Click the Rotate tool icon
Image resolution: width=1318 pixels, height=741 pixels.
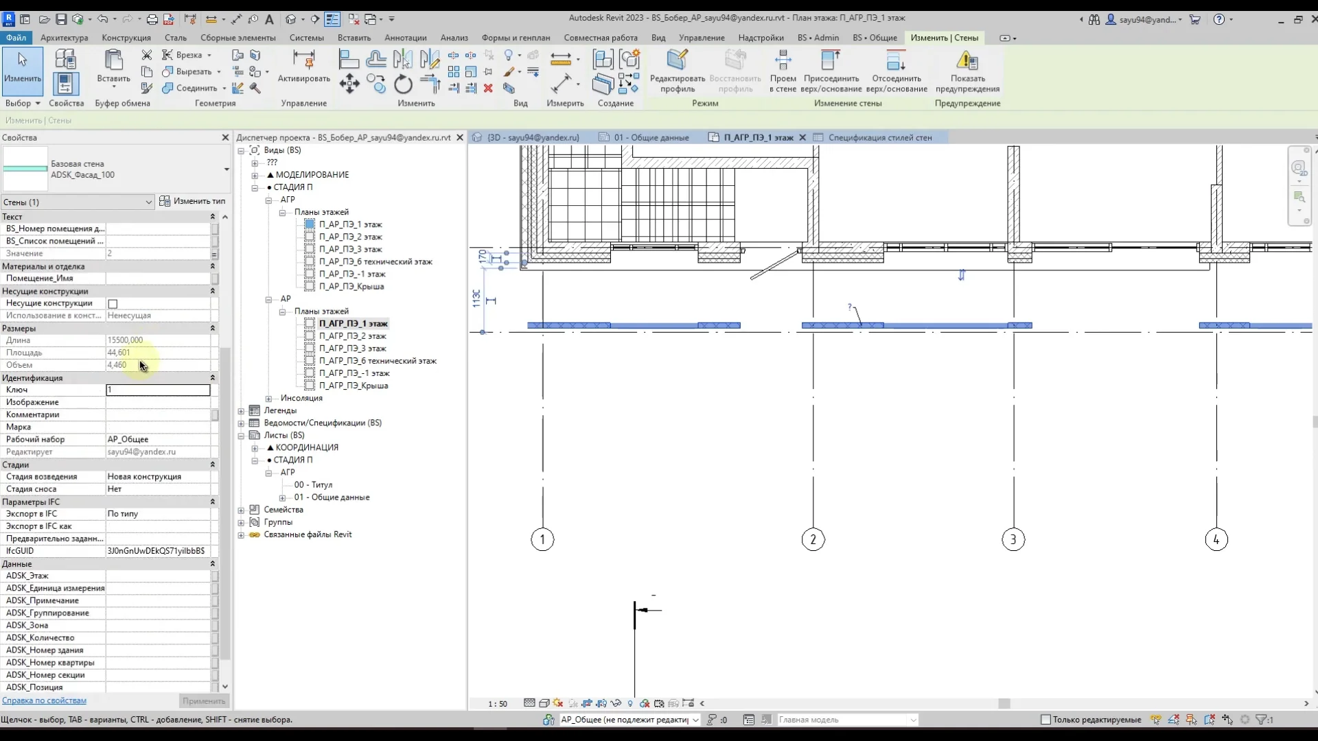(x=403, y=84)
